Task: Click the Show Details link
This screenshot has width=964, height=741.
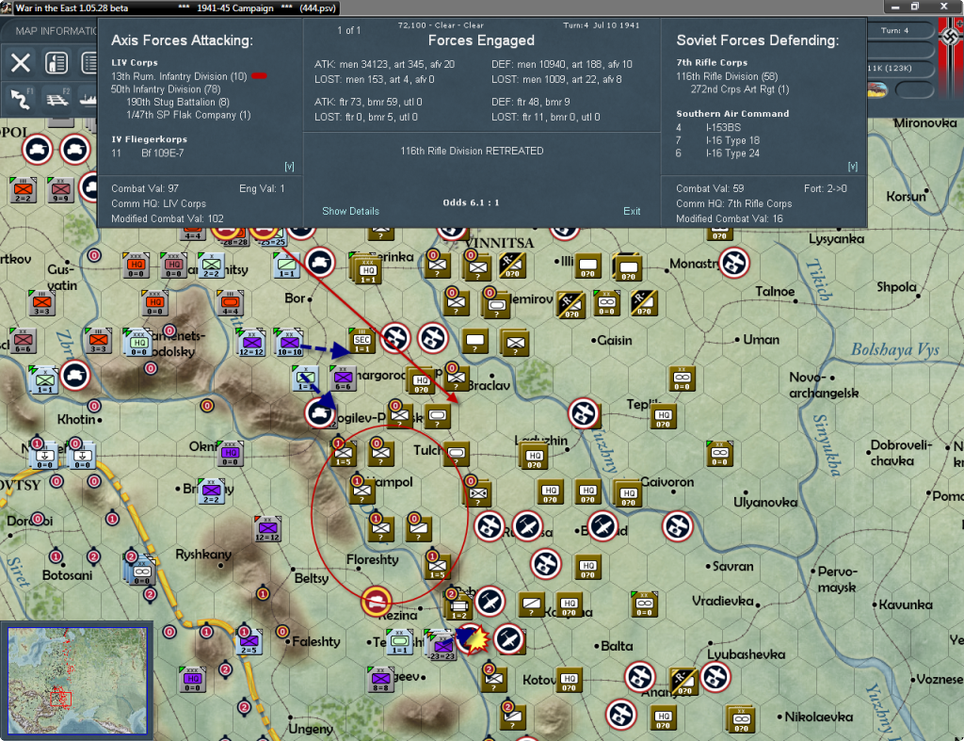Action: (350, 211)
